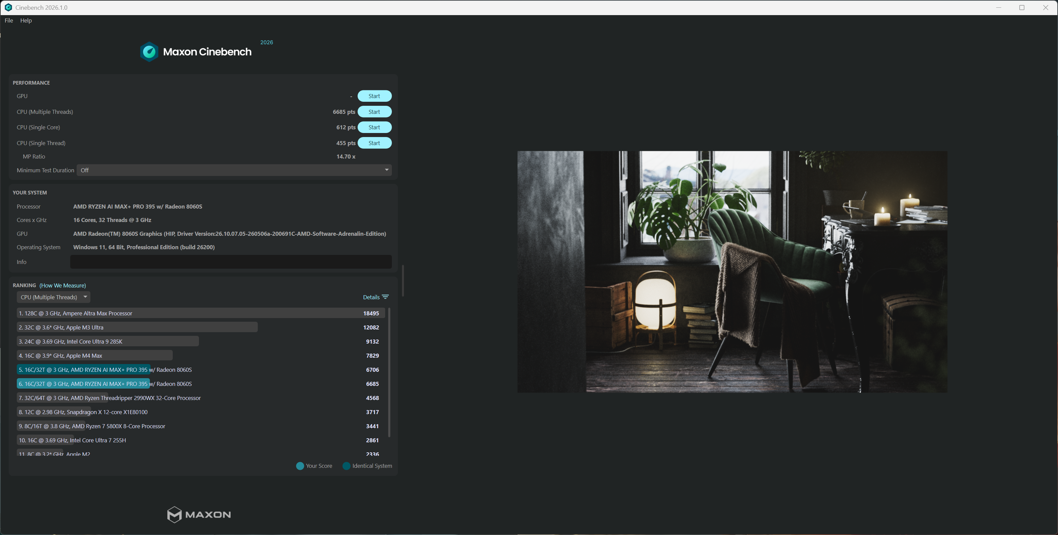The width and height of the screenshot is (1058, 535).
Task: Click the ranking list scrollbar
Action: 389,372
